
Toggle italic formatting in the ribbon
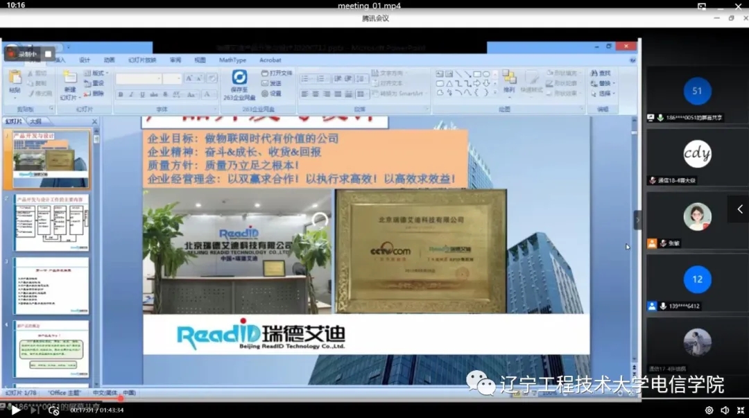point(130,94)
